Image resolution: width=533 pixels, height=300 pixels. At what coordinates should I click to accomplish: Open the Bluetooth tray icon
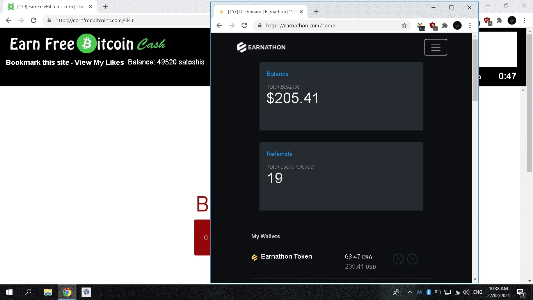click(x=428, y=292)
